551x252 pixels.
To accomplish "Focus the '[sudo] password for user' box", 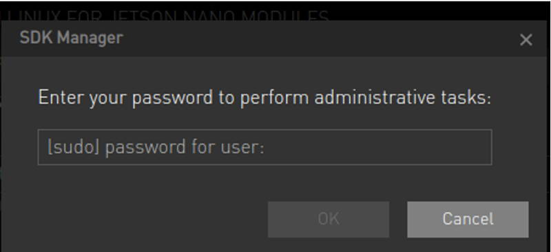I will tap(264, 147).
